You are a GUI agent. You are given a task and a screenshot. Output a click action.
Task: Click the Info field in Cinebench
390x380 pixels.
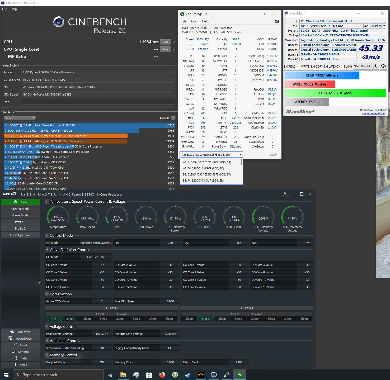(x=98, y=102)
